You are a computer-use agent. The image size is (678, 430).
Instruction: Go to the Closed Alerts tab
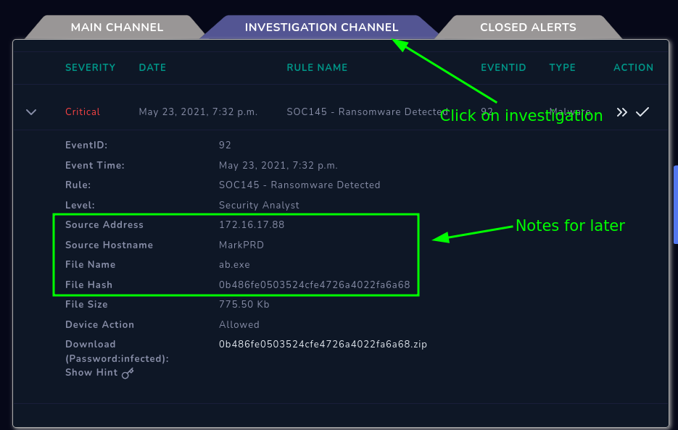pos(528,28)
